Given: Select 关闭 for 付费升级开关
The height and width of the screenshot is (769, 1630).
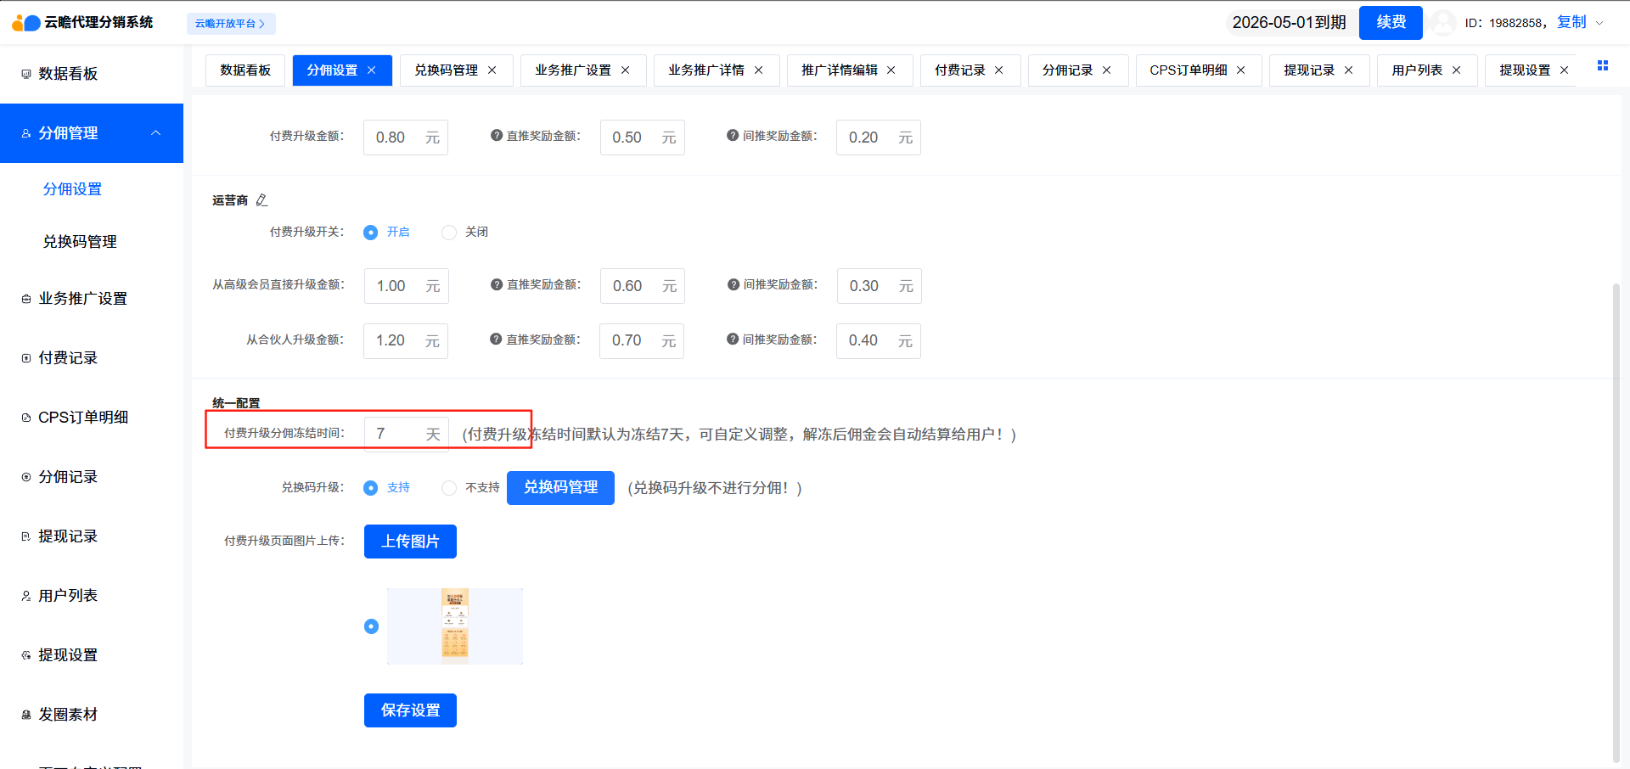Looking at the screenshot, I should coord(449,233).
